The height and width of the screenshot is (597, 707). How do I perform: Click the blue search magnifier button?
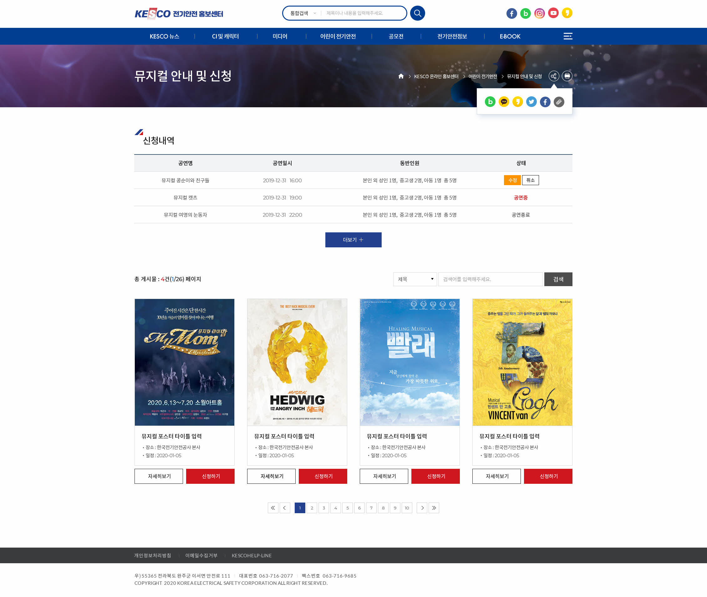tap(417, 13)
